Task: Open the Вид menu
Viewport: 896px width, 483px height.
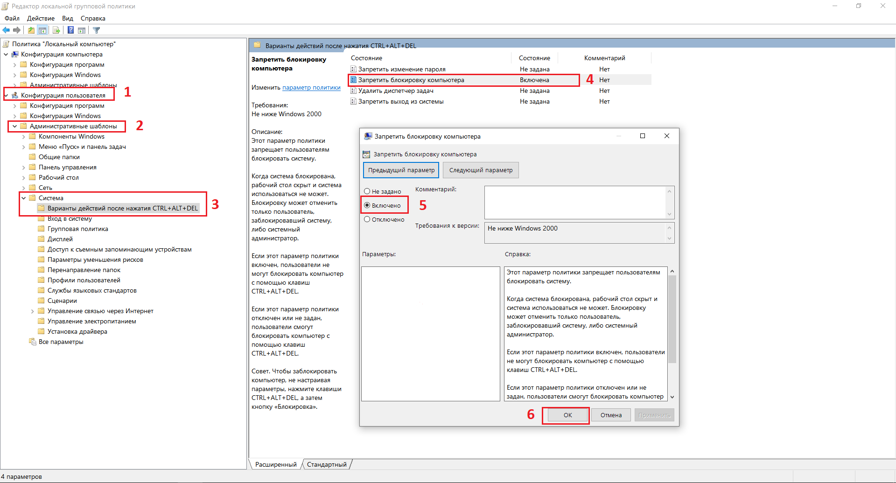Action: tap(68, 18)
